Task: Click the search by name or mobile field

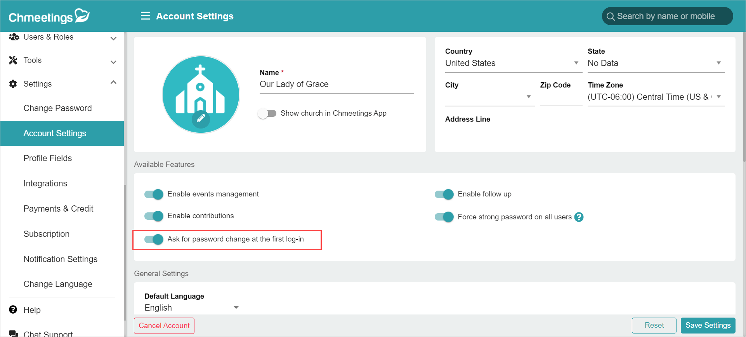Action: [667, 16]
